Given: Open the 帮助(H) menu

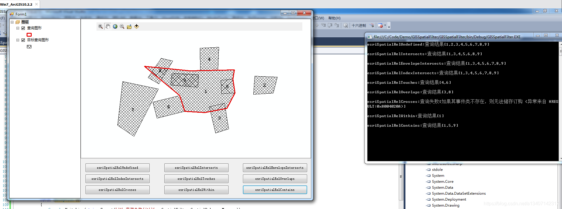Looking at the screenshot, I should (x=334, y=18).
